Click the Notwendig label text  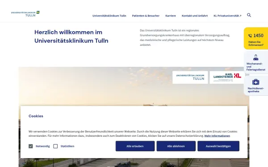tap(43, 146)
